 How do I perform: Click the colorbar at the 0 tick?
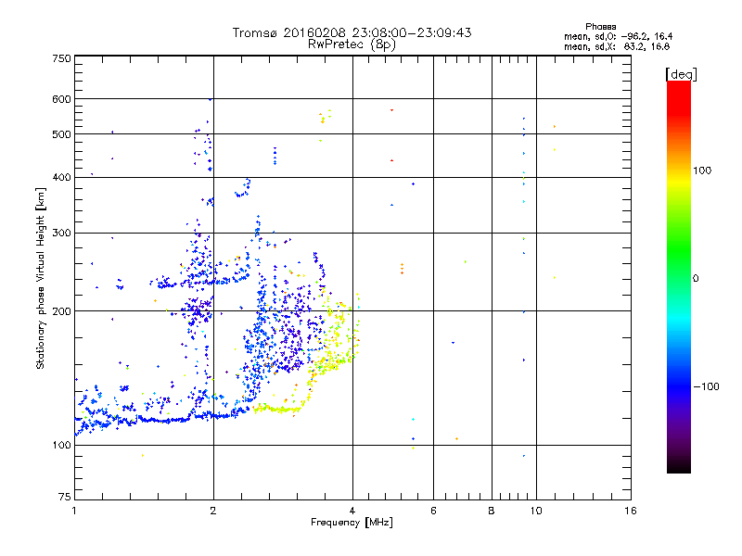point(679,279)
